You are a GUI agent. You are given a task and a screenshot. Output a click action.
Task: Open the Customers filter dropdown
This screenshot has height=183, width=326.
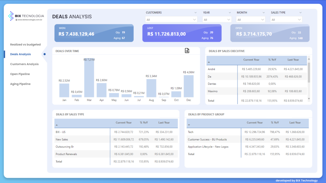coord(171,20)
